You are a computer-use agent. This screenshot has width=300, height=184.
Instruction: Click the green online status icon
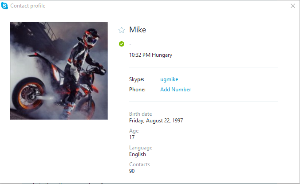[x=122, y=44]
